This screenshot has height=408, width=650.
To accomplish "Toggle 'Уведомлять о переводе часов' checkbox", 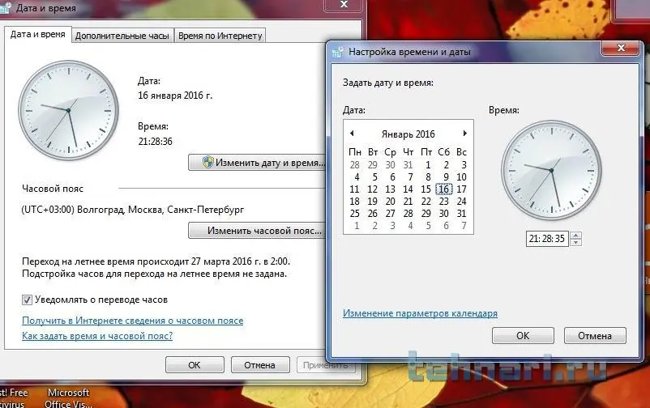I will pyautogui.click(x=27, y=300).
